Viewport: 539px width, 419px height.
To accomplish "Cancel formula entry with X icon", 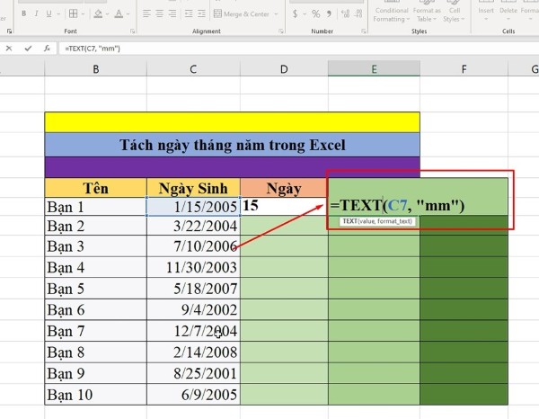I will [x=9, y=49].
